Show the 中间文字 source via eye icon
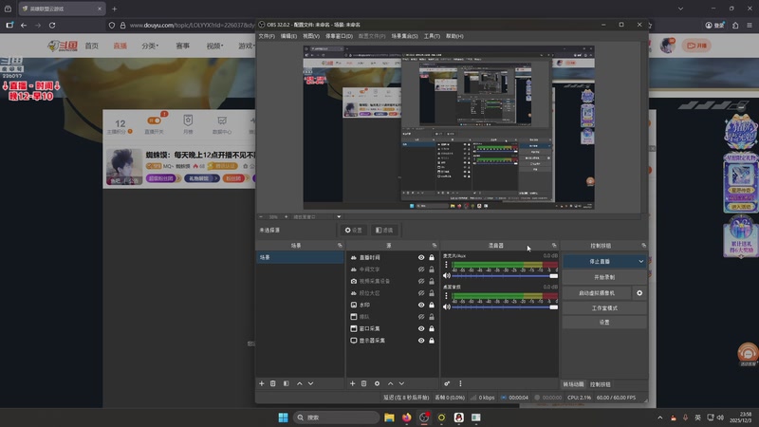The height and width of the screenshot is (427, 759). tap(421, 269)
